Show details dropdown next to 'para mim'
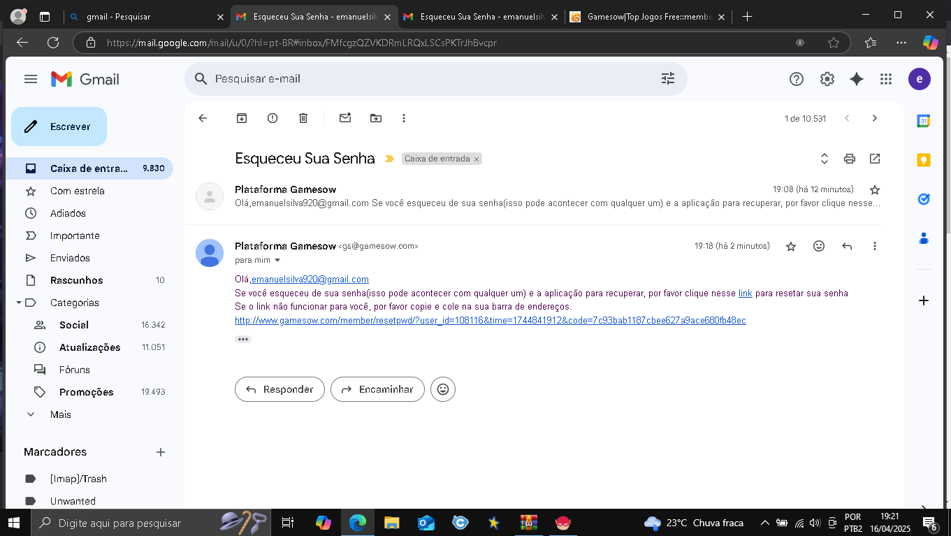Viewport: 951px width, 536px height. 277,260
